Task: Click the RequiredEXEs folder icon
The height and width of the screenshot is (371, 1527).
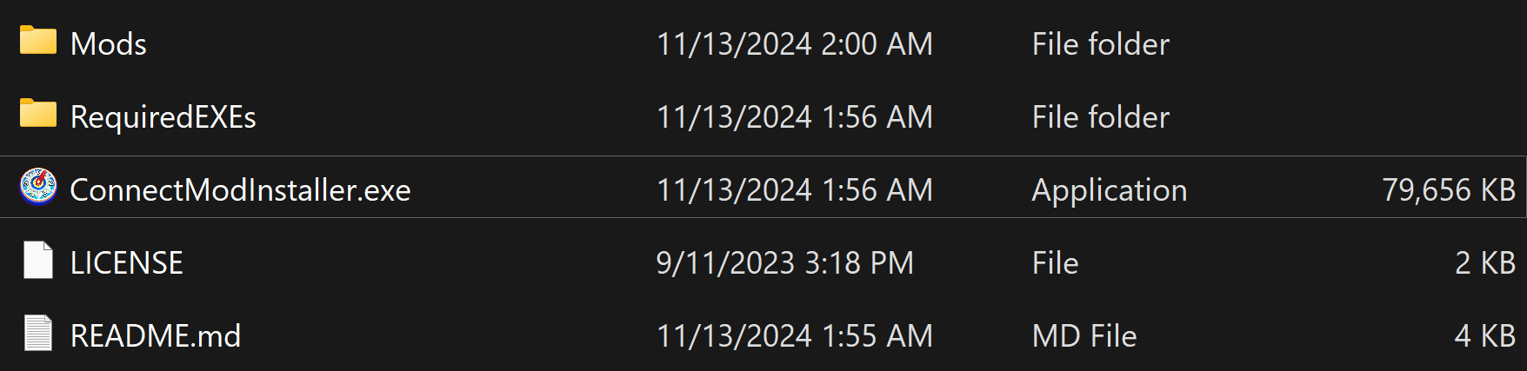Action: click(x=38, y=114)
